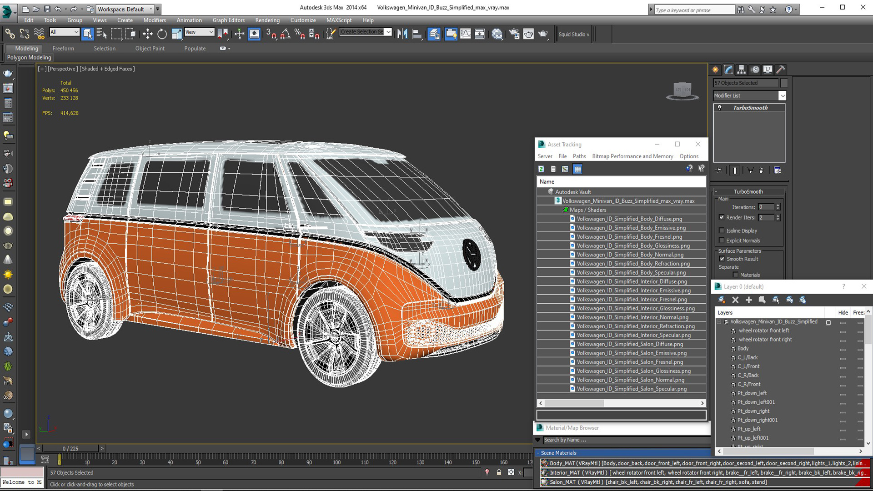The image size is (873, 491).
Task: Open the Create Selection Set dropdown
Action: (x=388, y=32)
